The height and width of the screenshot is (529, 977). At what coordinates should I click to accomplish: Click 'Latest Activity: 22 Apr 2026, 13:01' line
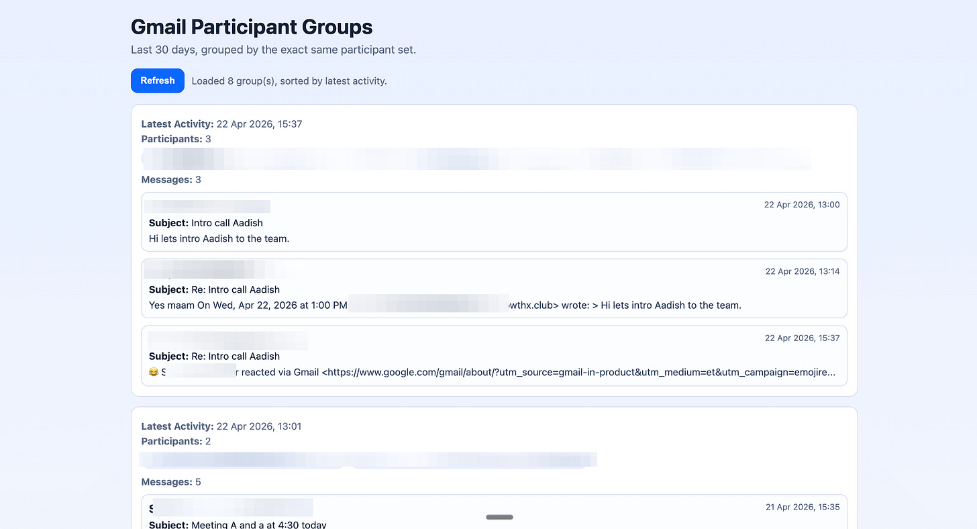click(221, 426)
